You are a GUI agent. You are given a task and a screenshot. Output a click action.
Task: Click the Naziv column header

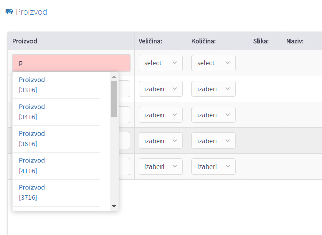pyautogui.click(x=295, y=41)
